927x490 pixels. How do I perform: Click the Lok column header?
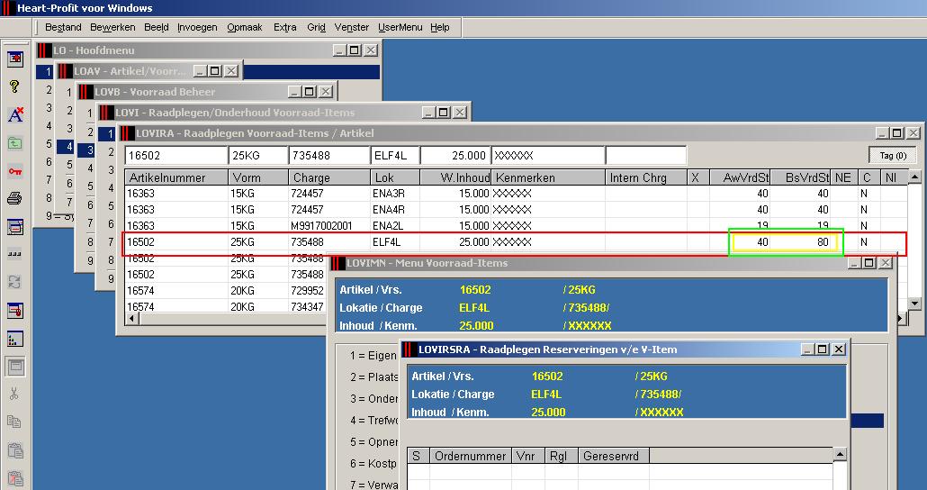pyautogui.click(x=395, y=177)
